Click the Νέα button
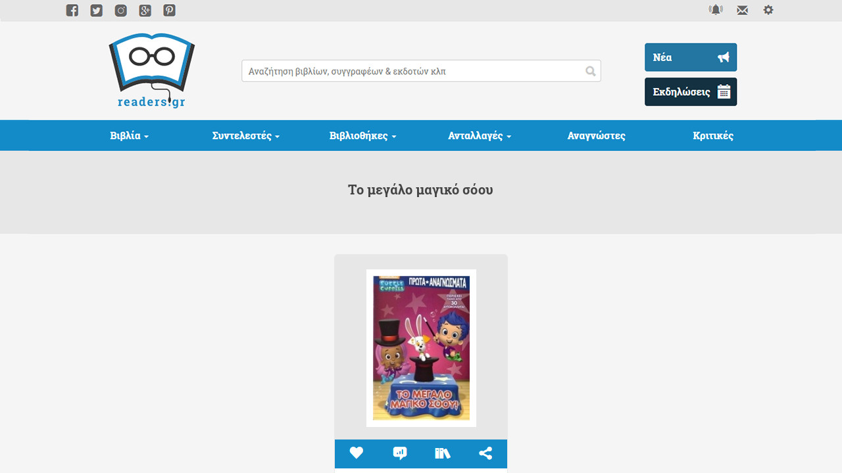The height and width of the screenshot is (473, 842). [x=691, y=57]
